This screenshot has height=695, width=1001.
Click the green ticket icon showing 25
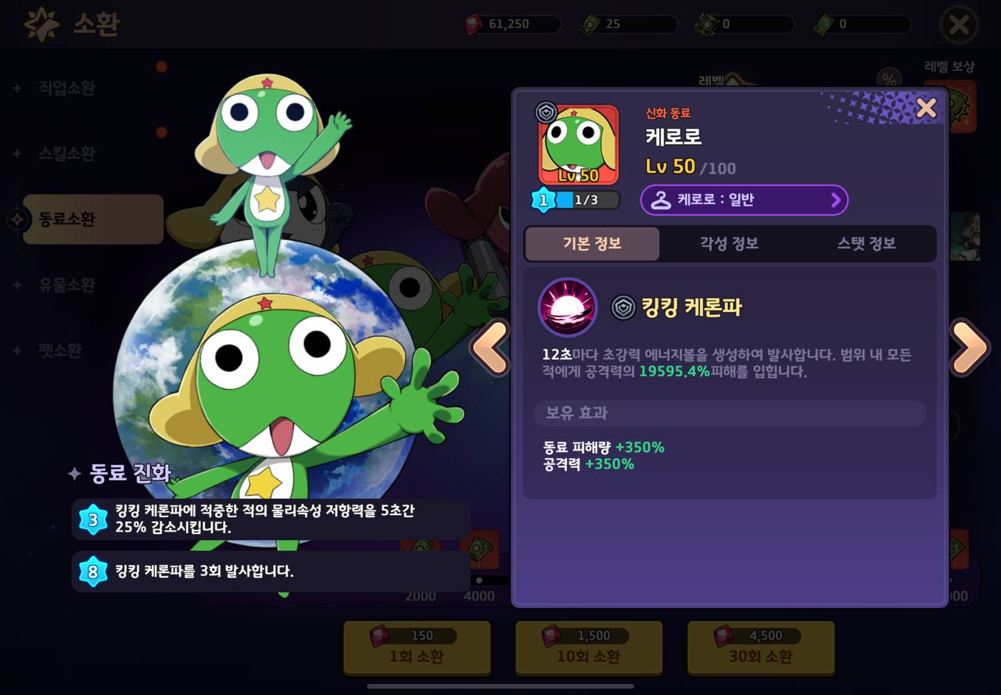click(590, 24)
